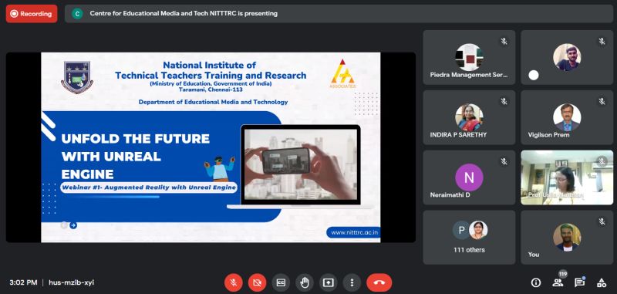
Task: Click the muted mic icon on Neraimathi D tile
Action: pos(504,161)
